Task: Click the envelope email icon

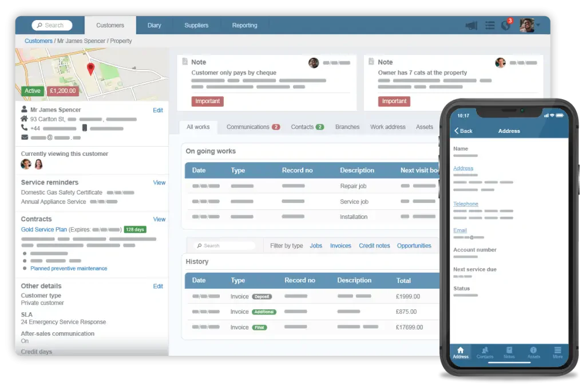Action: [x=25, y=137]
